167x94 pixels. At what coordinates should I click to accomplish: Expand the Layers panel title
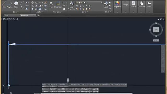click(85, 12)
